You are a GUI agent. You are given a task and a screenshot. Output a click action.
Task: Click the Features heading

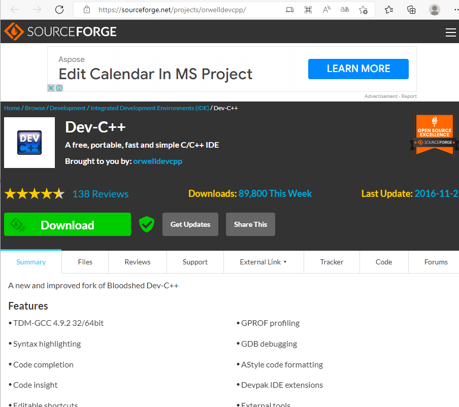coord(28,306)
